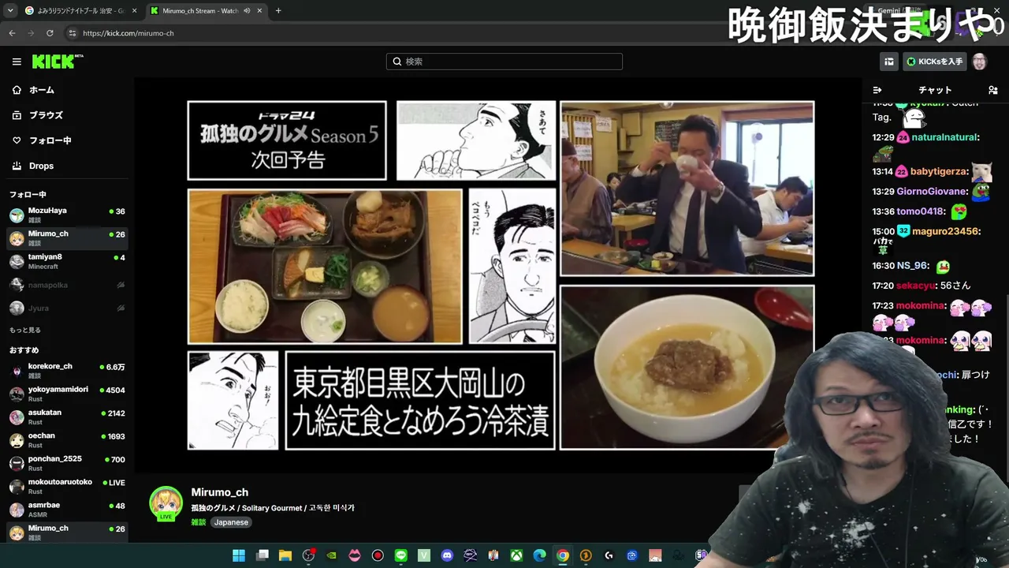Screen dimensions: 1009x568
Task: Open MozuHaya in followed channels
Action: pyautogui.click(x=67, y=215)
